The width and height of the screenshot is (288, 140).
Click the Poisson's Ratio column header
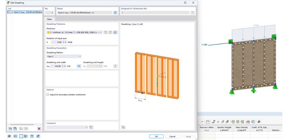[207, 129]
